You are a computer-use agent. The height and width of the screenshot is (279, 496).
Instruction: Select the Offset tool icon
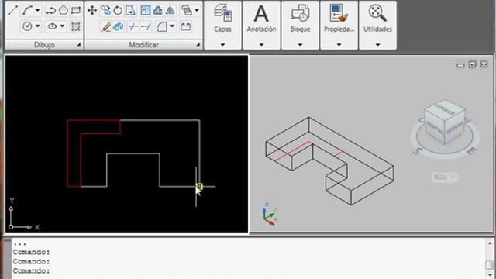coord(157,10)
